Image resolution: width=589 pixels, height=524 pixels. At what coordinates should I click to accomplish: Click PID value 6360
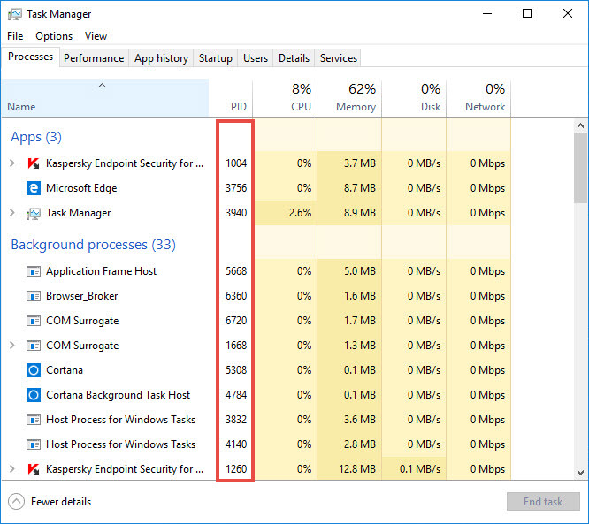click(236, 296)
